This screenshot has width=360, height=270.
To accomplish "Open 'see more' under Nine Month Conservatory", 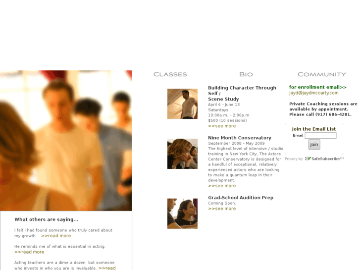I will [222, 186].
